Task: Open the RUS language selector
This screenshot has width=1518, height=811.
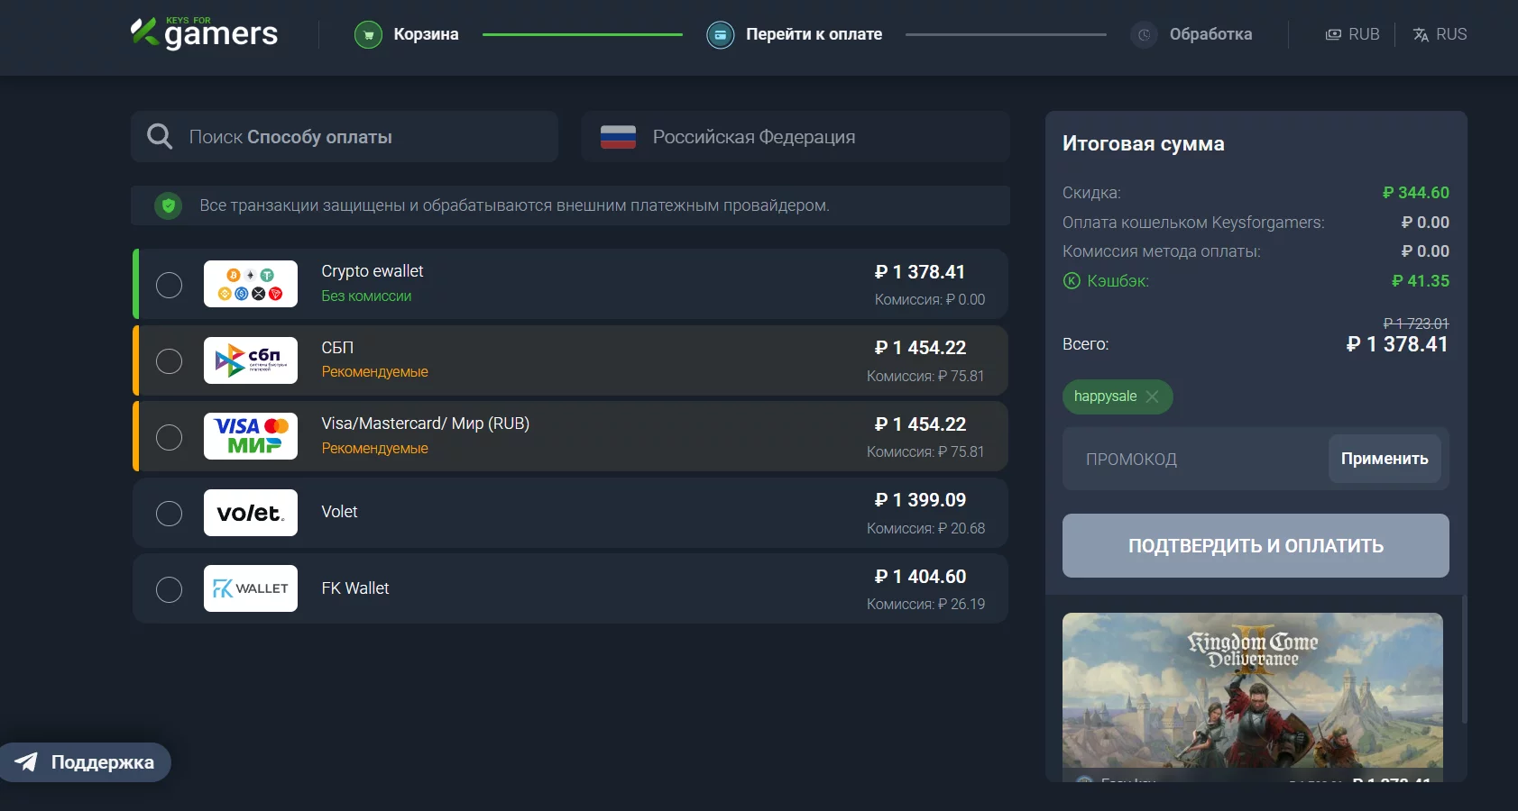Action: coord(1440,34)
